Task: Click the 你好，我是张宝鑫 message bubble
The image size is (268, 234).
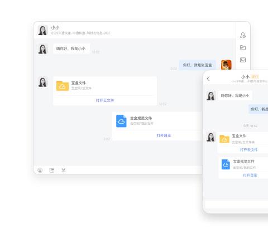Action: click(197, 65)
